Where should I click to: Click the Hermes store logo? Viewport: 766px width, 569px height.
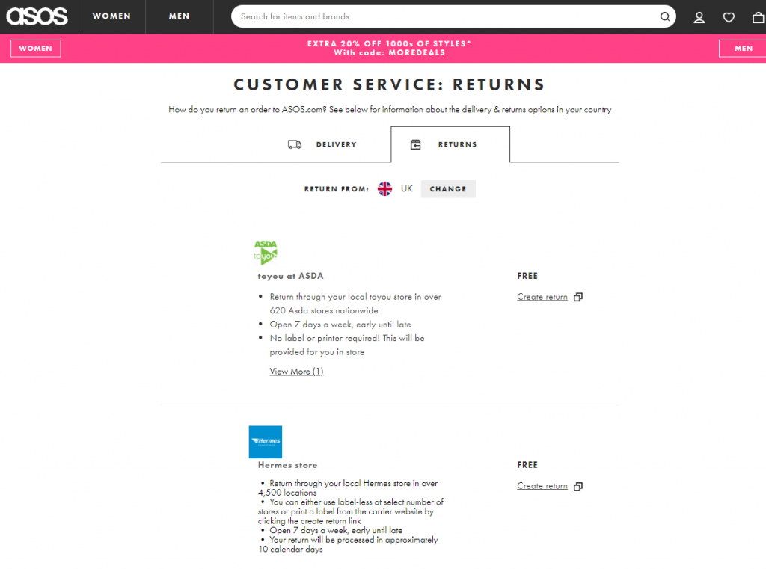tap(266, 442)
